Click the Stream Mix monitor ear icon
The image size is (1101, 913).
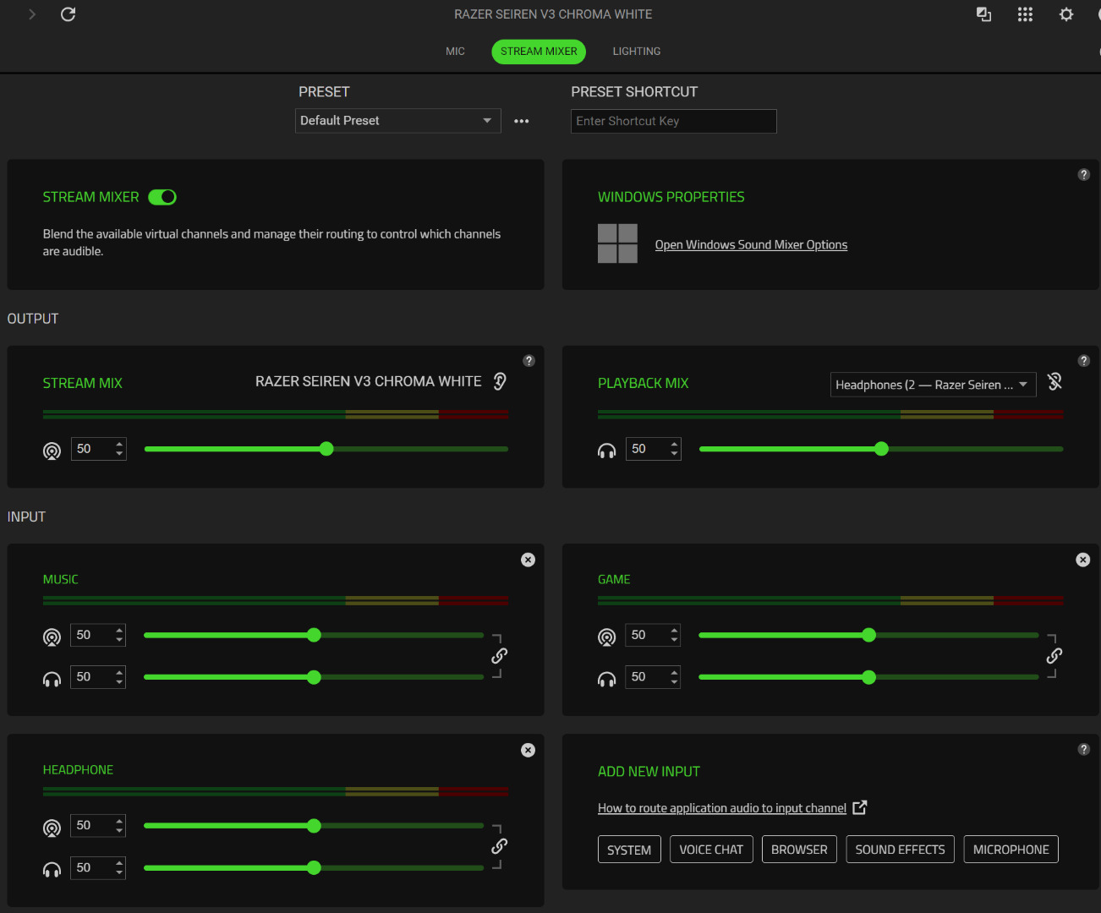[x=500, y=381]
